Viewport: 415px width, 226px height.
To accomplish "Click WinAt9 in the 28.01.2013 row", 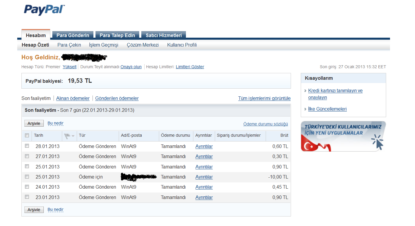I will point(129,146).
